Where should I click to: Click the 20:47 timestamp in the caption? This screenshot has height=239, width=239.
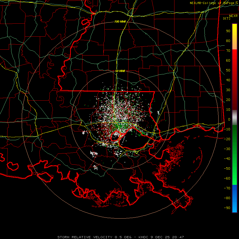[x=178, y=237]
